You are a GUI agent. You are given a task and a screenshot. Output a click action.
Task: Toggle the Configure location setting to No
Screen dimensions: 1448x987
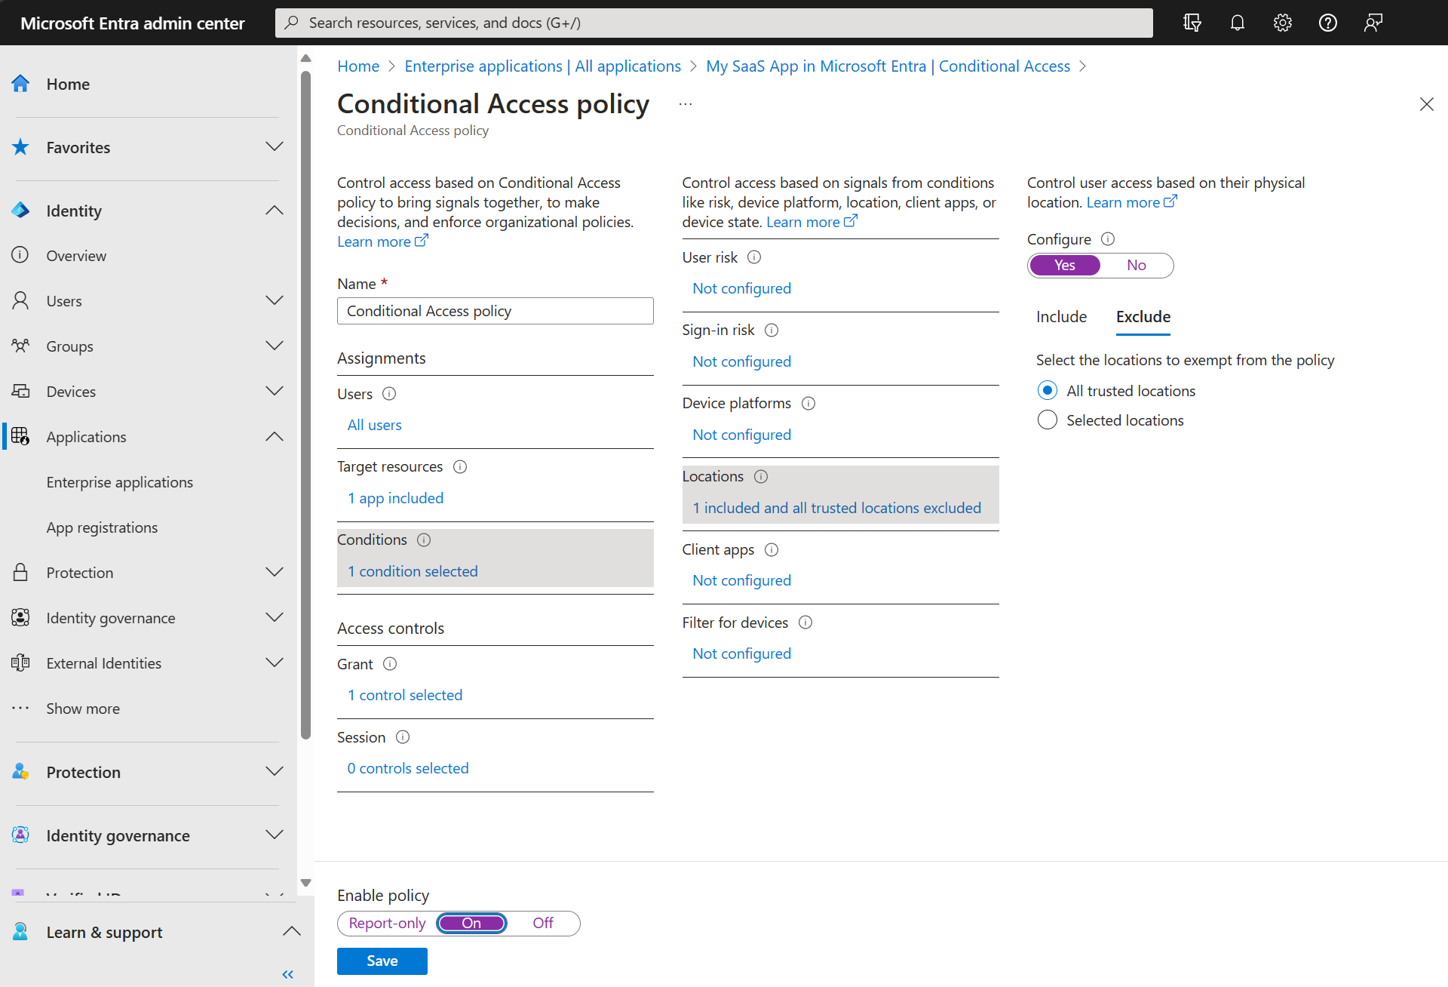pyautogui.click(x=1136, y=265)
